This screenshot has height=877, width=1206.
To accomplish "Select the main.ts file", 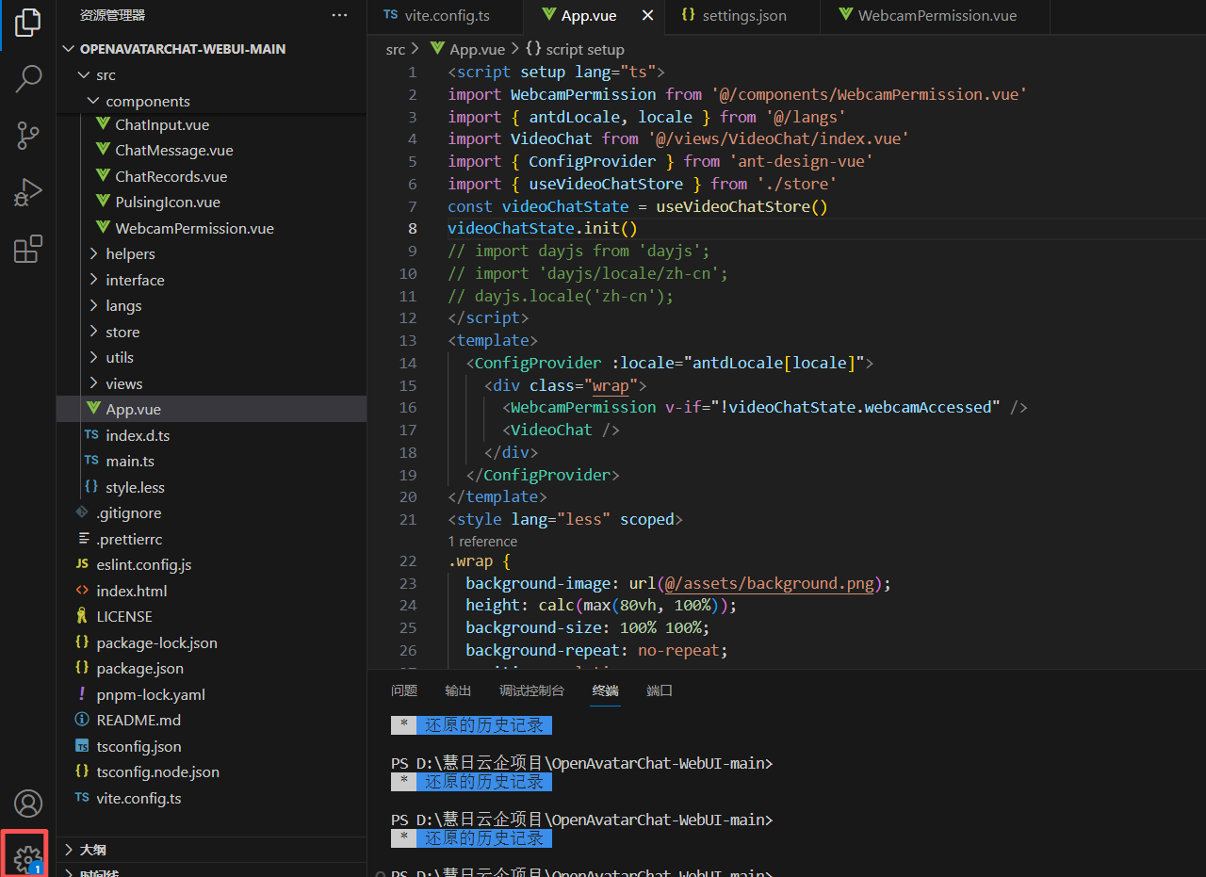I will (x=129, y=461).
